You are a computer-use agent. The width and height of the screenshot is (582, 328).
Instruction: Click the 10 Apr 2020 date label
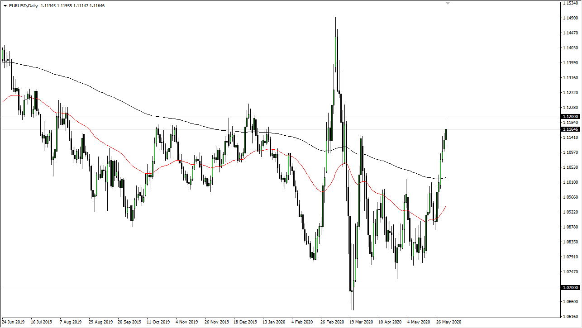point(390,323)
